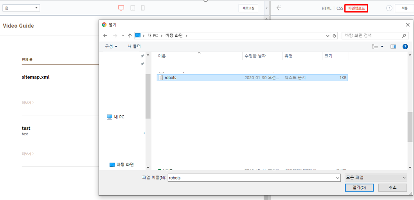Switch to the CSS tab

coord(340,9)
